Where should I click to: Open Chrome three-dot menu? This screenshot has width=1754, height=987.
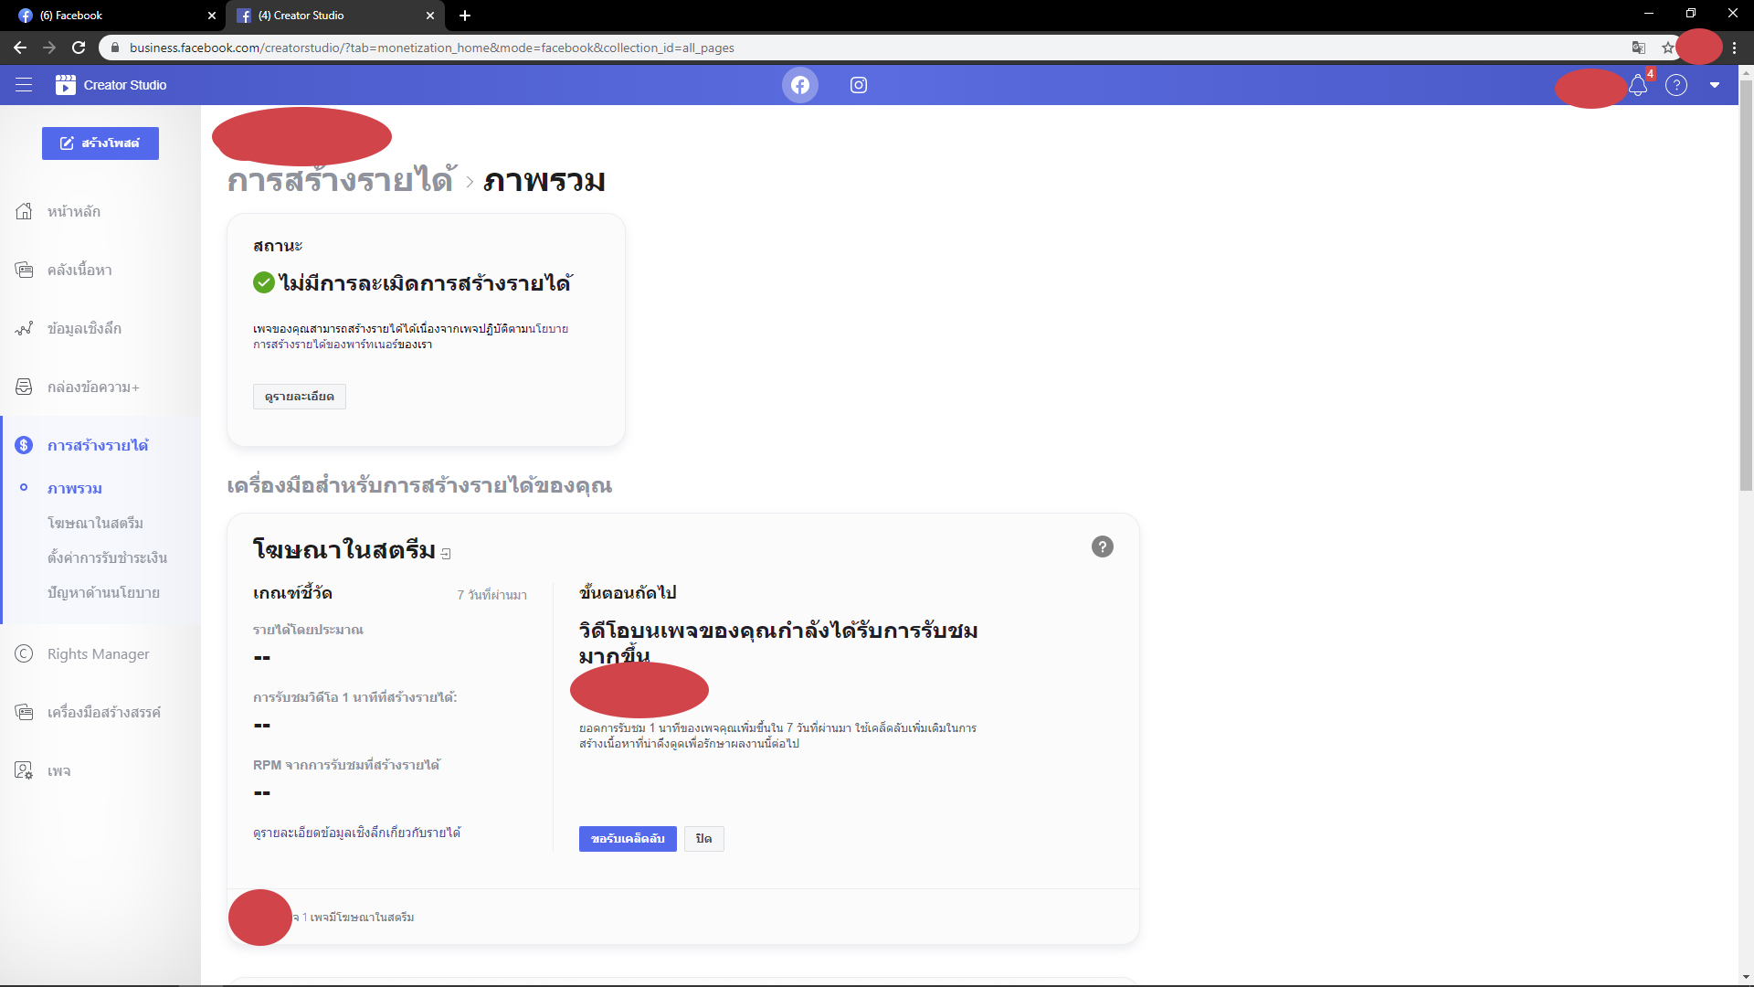click(1735, 48)
